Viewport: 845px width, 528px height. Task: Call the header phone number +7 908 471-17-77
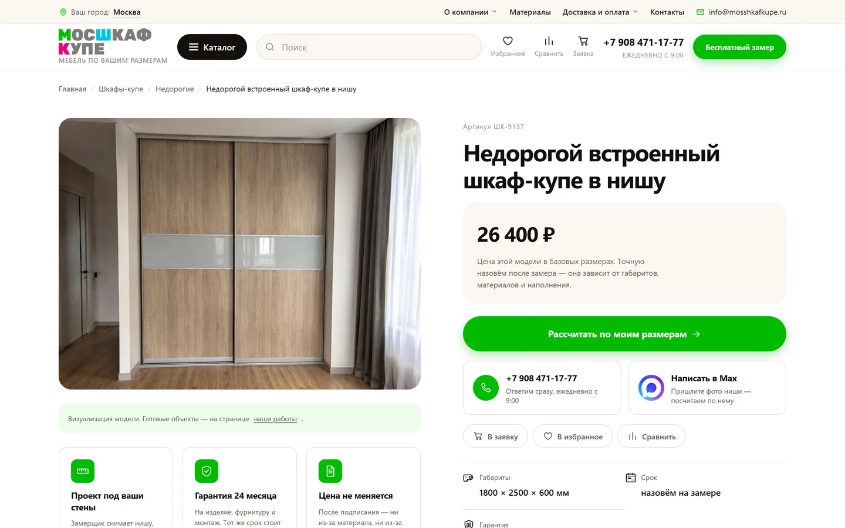644,42
